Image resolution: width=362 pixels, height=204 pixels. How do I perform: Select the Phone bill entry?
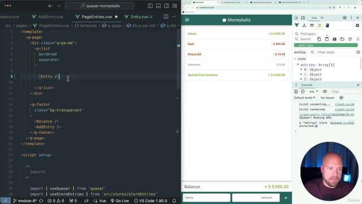[236, 54]
